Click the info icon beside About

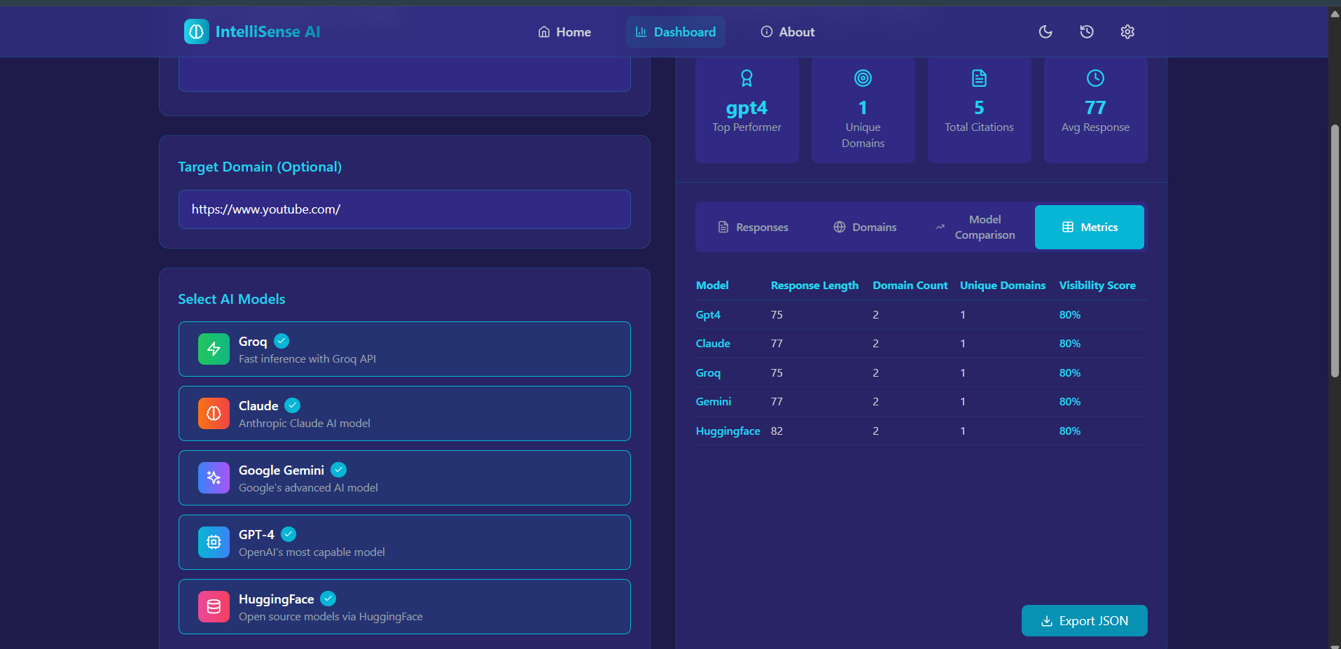click(x=767, y=32)
